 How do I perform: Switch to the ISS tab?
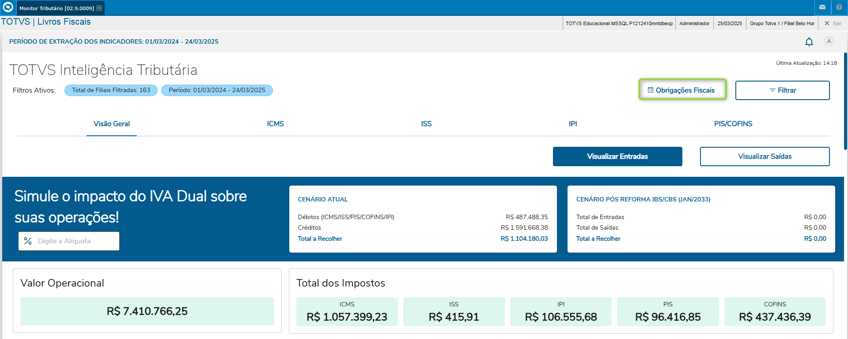426,124
